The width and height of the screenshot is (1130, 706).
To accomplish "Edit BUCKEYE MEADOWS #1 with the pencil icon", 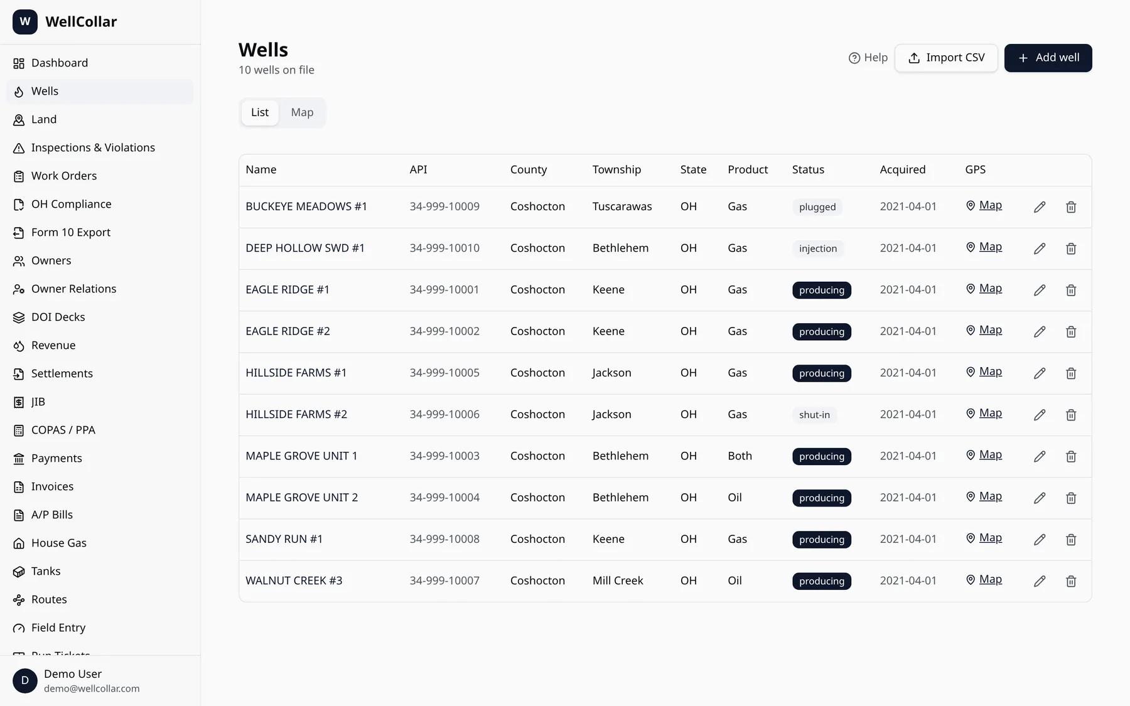I will click(1040, 207).
